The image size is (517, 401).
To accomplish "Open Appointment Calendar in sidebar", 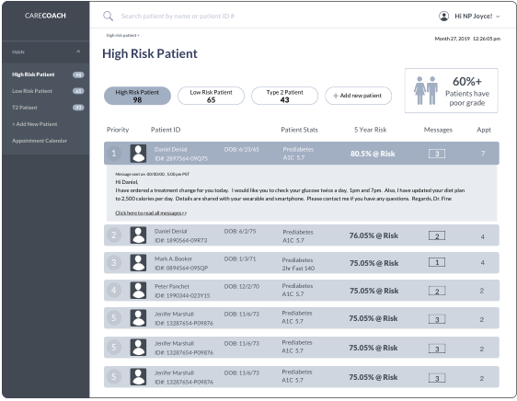I will coord(40,141).
